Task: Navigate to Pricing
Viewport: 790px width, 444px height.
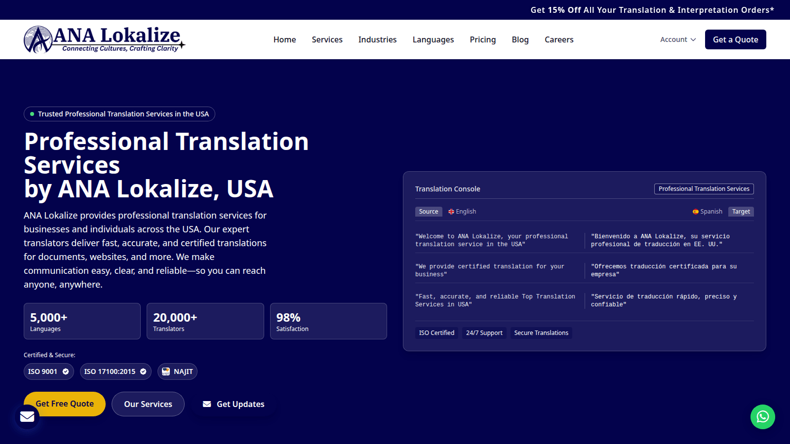Action: point(483,39)
